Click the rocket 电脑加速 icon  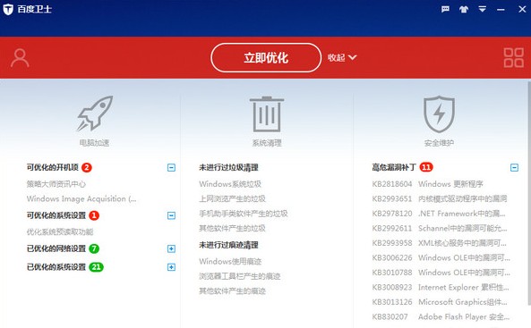[x=95, y=114]
